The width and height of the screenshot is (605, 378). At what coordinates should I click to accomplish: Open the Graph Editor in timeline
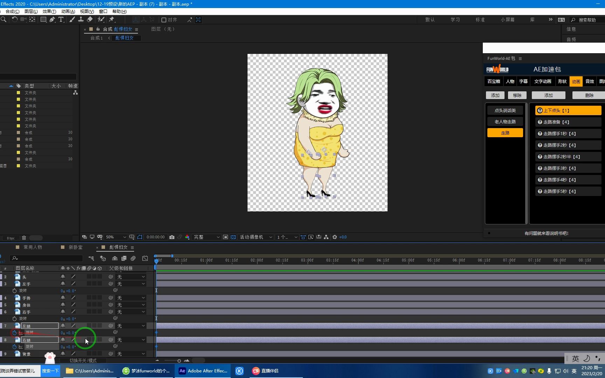coord(145,258)
